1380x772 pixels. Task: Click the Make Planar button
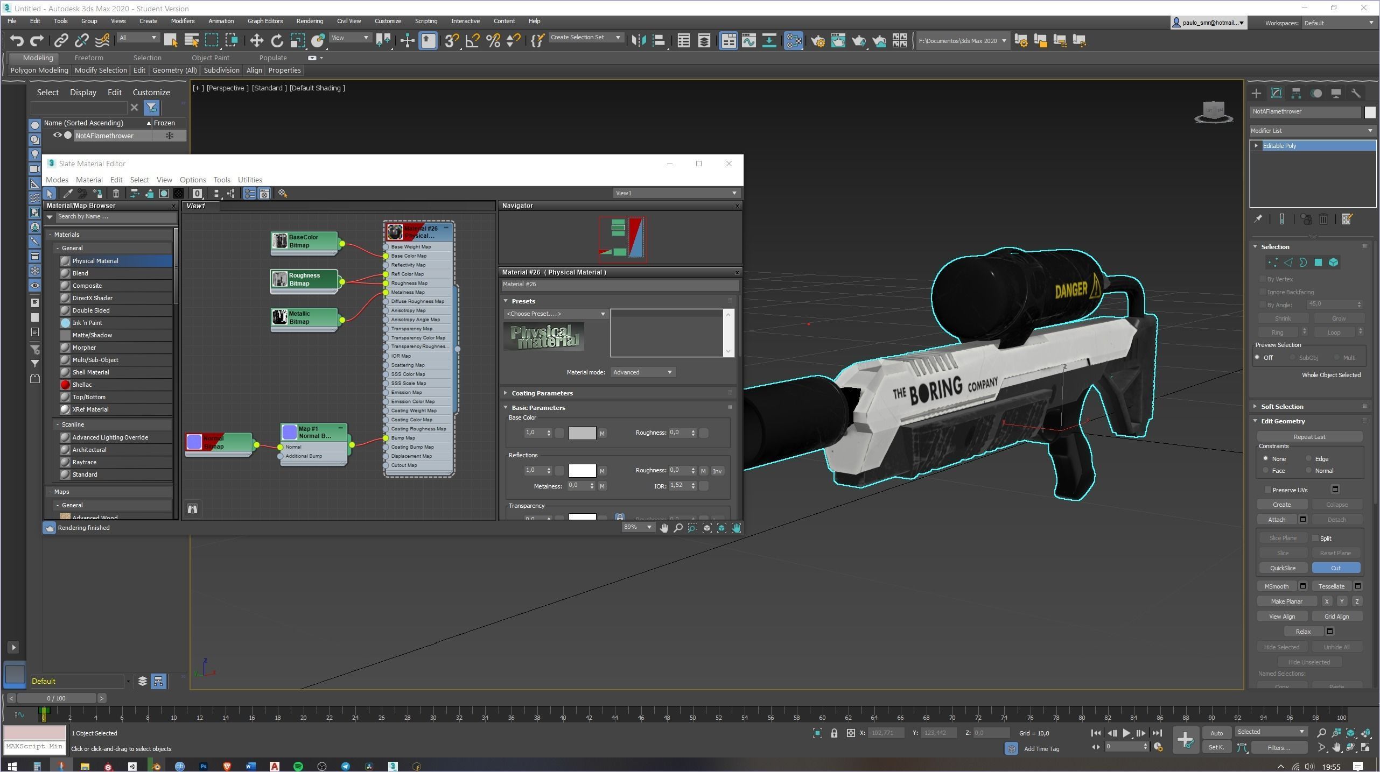coord(1286,601)
